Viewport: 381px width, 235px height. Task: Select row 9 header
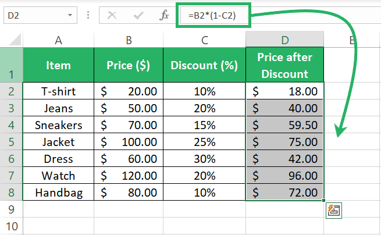tap(12, 209)
